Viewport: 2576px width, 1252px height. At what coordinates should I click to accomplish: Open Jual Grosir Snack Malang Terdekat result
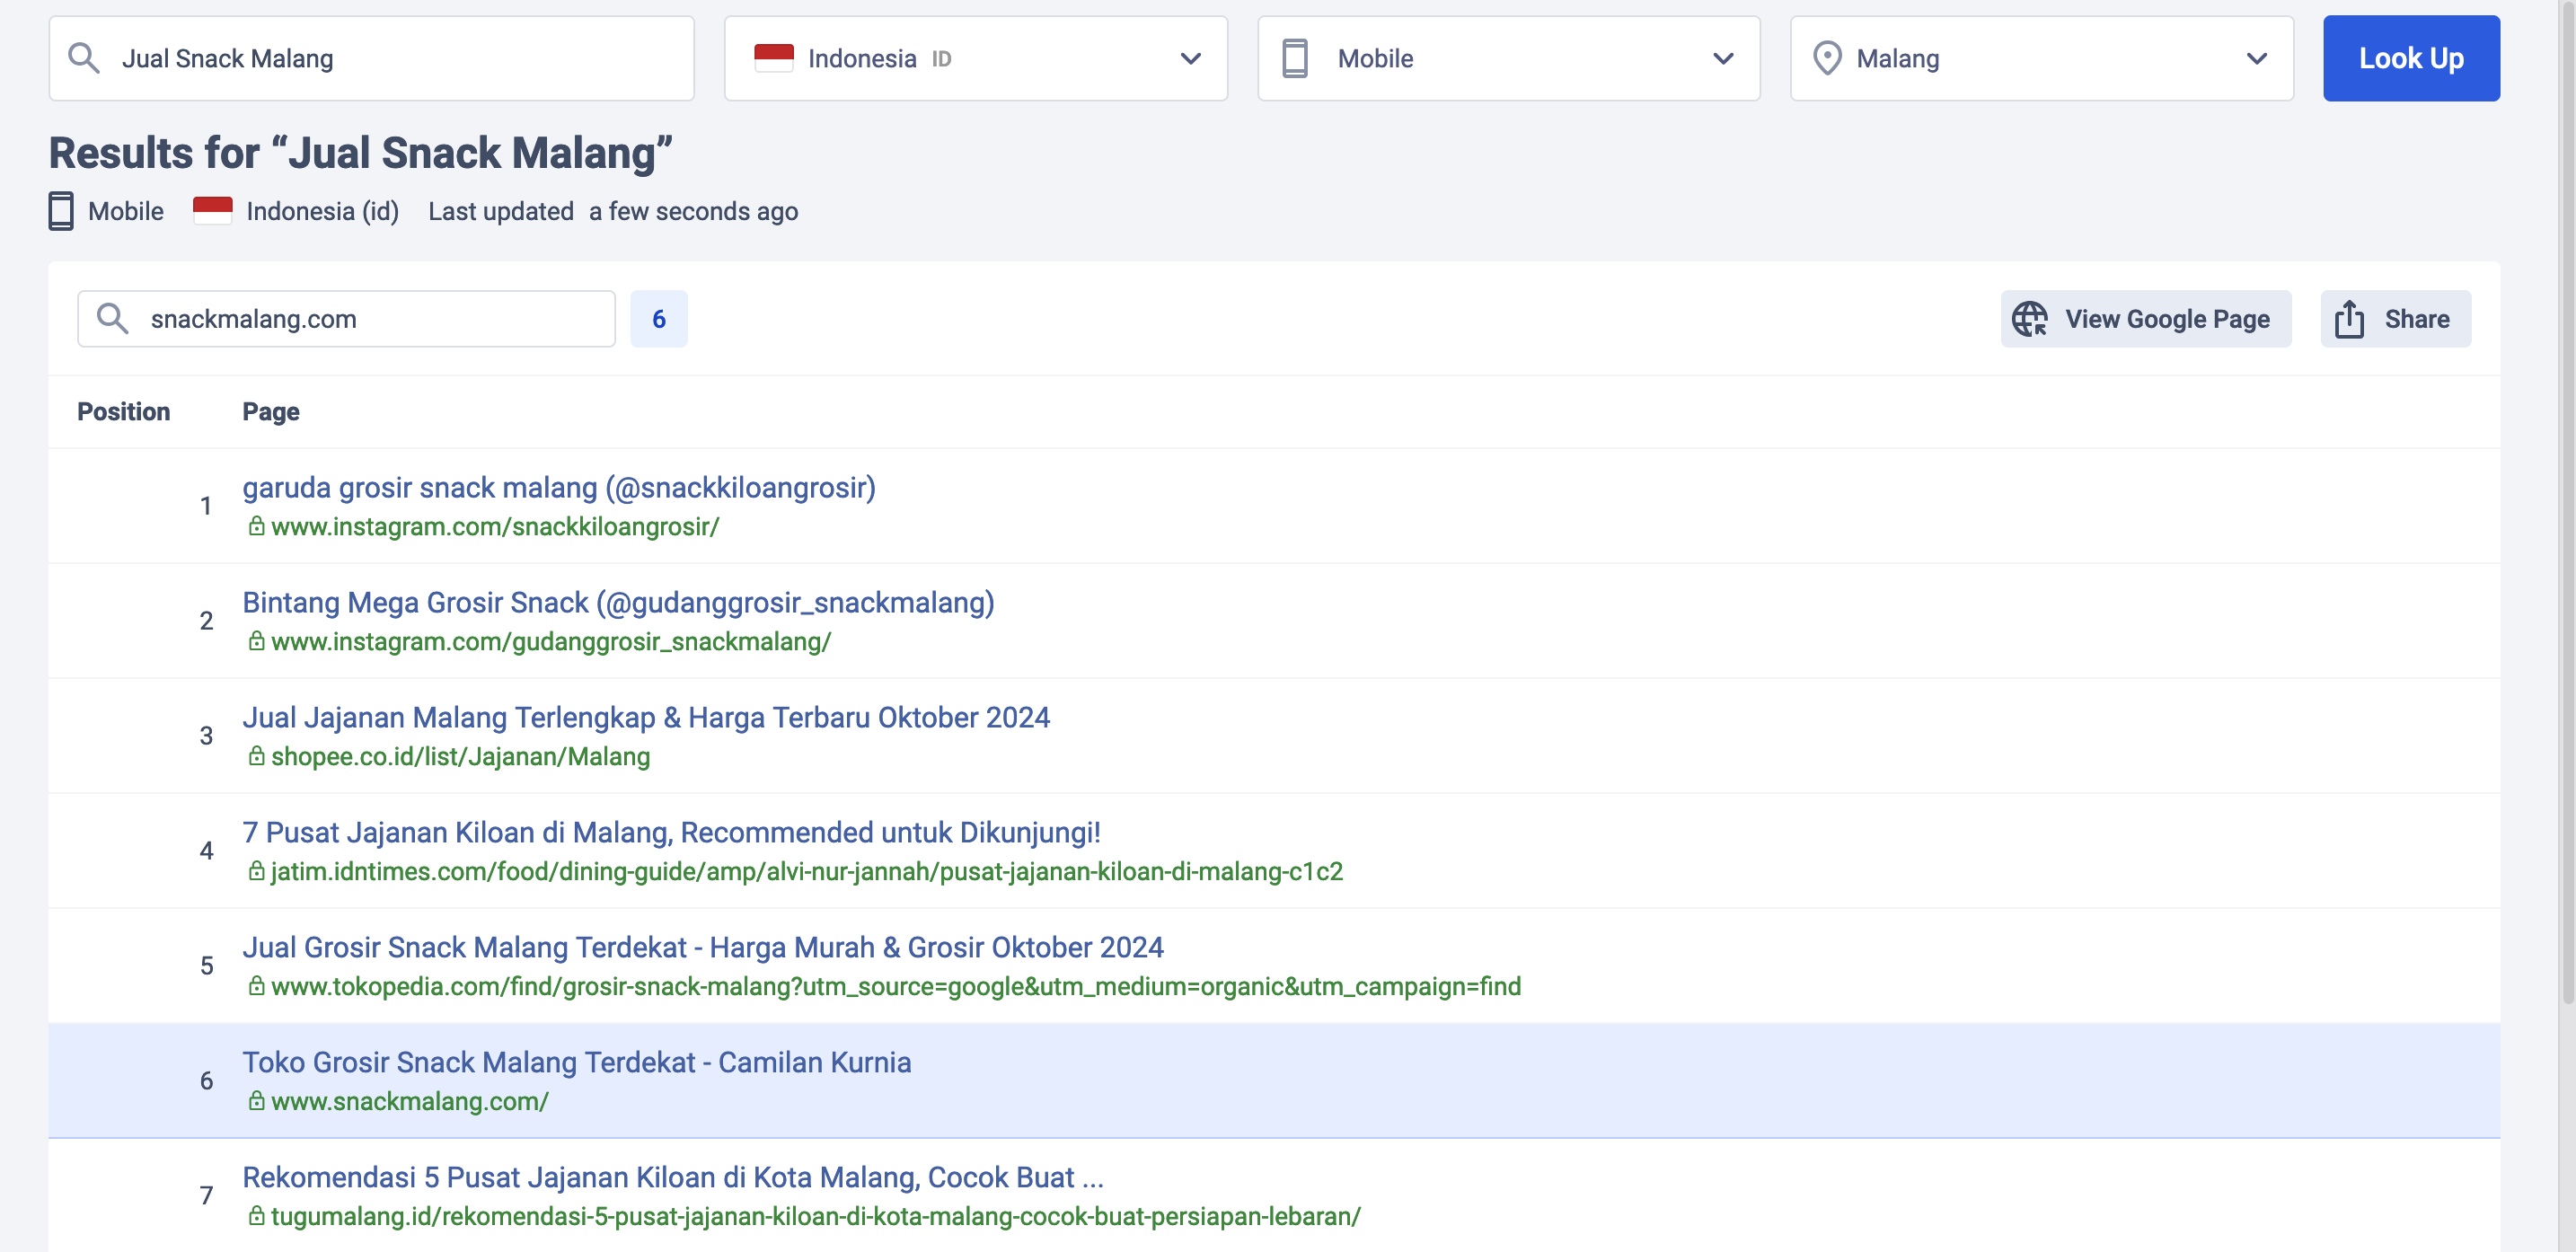[x=703, y=947]
